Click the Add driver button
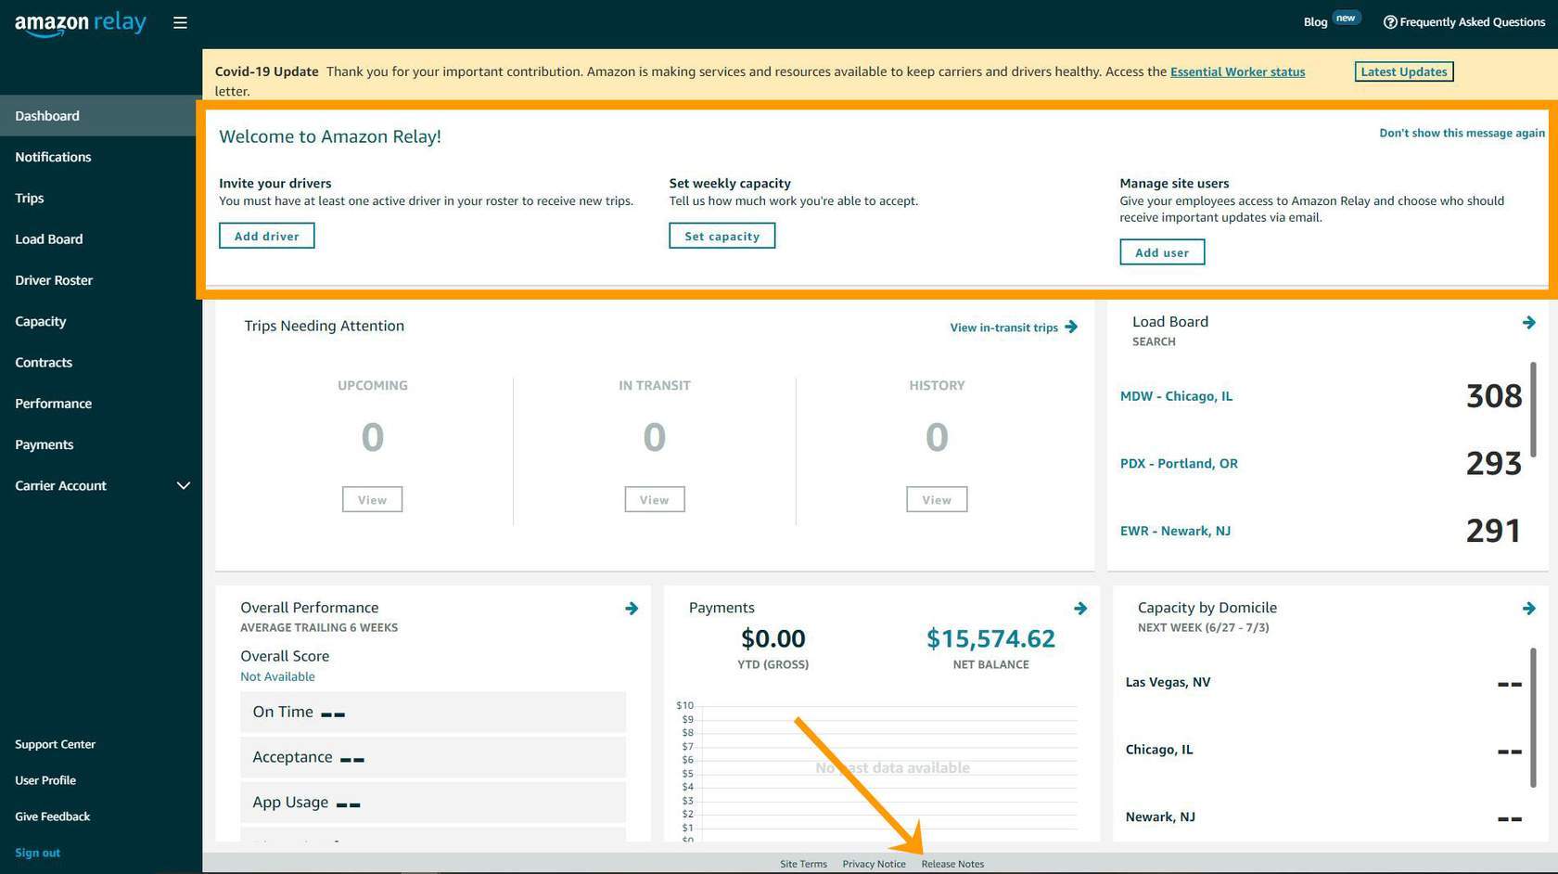 266,236
